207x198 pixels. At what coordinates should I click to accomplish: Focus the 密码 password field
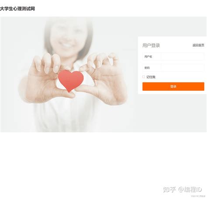pos(183,68)
